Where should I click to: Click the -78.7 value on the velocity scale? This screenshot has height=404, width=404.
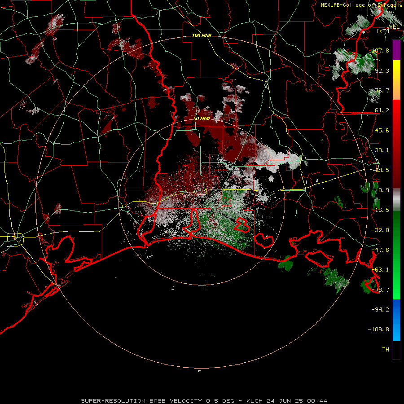(381, 290)
